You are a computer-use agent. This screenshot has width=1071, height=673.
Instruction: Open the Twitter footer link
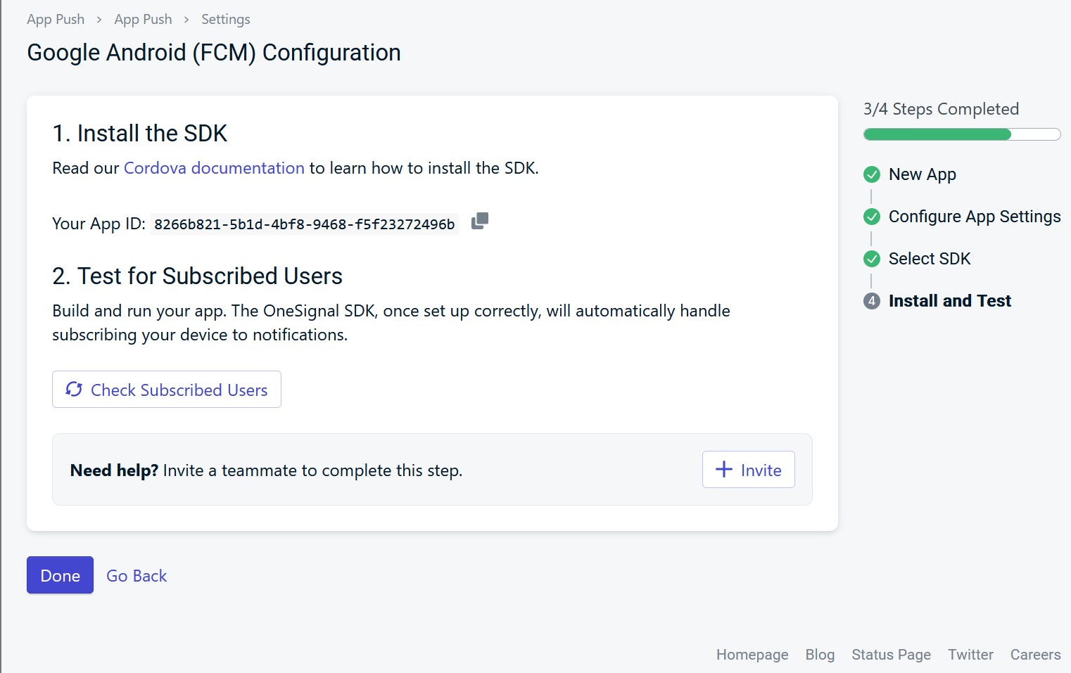pos(970,655)
